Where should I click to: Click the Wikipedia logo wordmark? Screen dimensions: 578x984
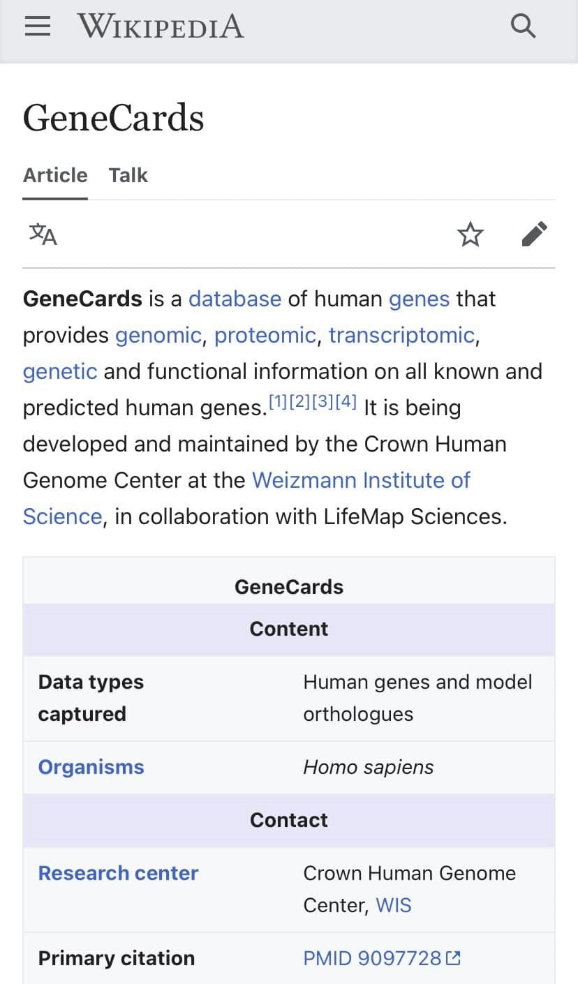point(161,27)
